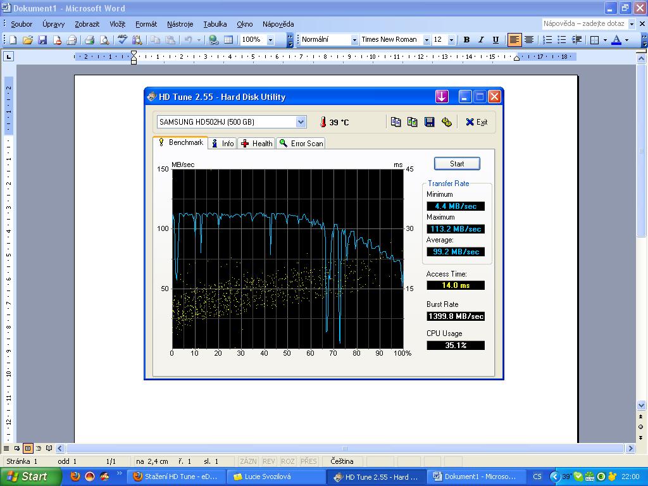Screen dimensions: 648x486
Task: Click the Exit button in HD Tune
Action: (477, 122)
